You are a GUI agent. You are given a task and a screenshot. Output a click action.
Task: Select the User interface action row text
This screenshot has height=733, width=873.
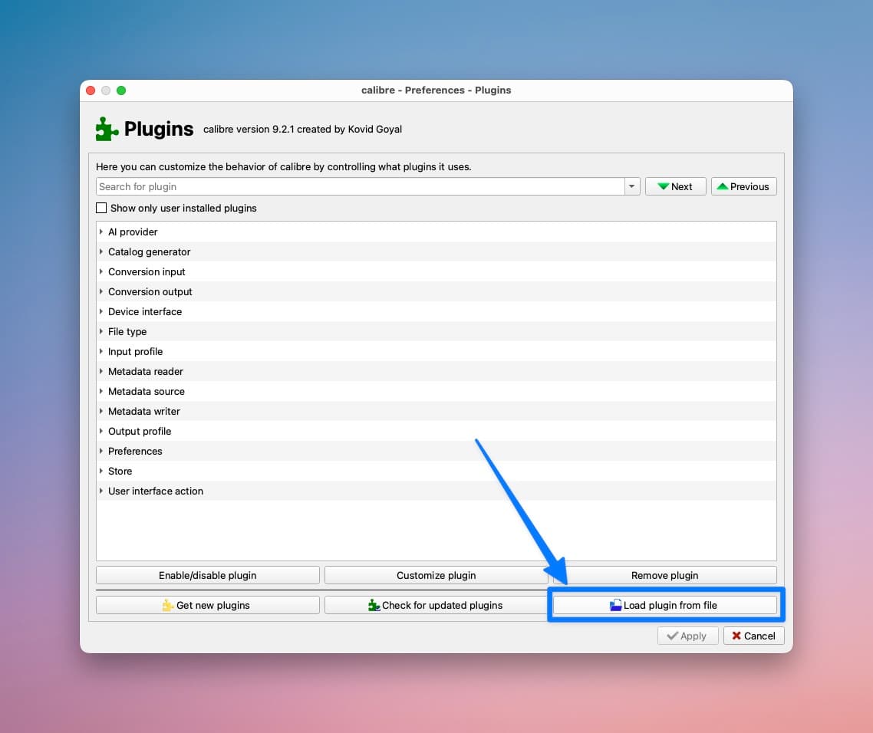156,491
